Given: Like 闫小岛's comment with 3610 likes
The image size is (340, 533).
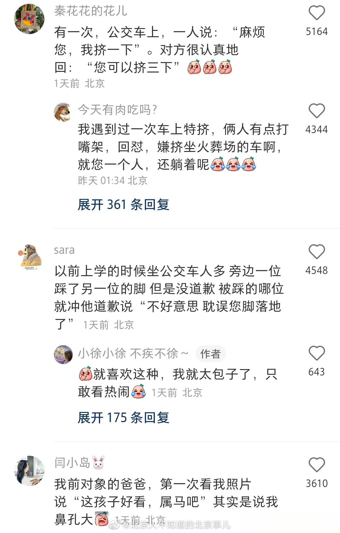Looking at the screenshot, I should [316, 465].
